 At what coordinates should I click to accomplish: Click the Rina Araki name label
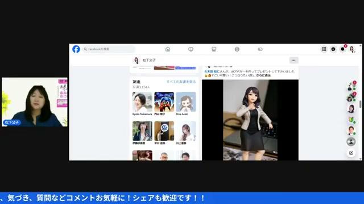[182, 114]
